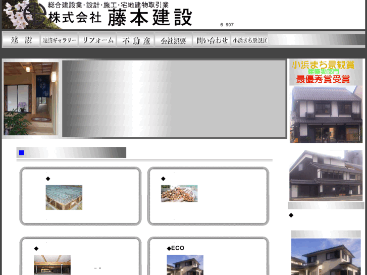
Task: Open the sidebar modern two-story house photo
Action: click(x=326, y=256)
